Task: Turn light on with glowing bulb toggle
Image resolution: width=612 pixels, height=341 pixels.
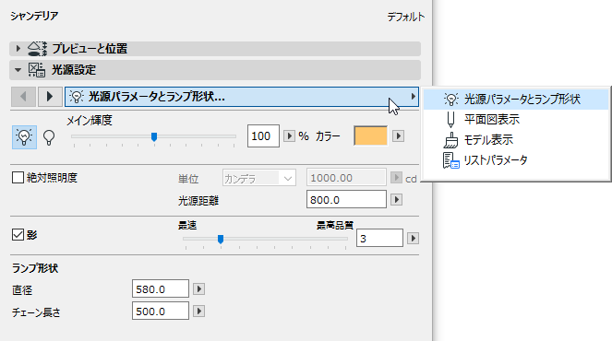Action: [x=24, y=137]
